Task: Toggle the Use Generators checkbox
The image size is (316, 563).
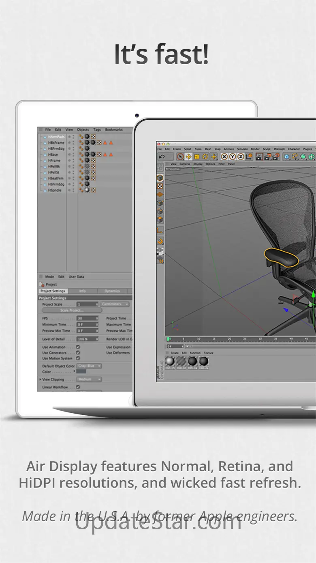Action: coord(78,353)
